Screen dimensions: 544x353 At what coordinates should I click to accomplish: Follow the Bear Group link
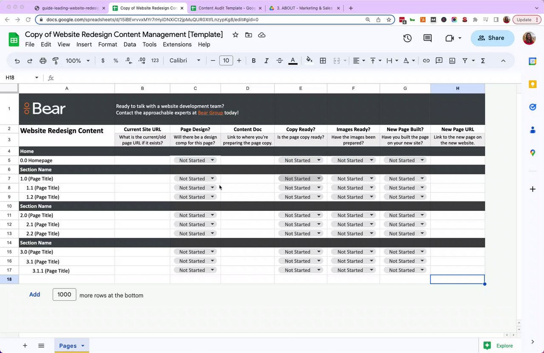(x=210, y=113)
